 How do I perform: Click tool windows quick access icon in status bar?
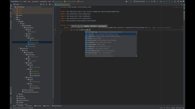point(11,108)
